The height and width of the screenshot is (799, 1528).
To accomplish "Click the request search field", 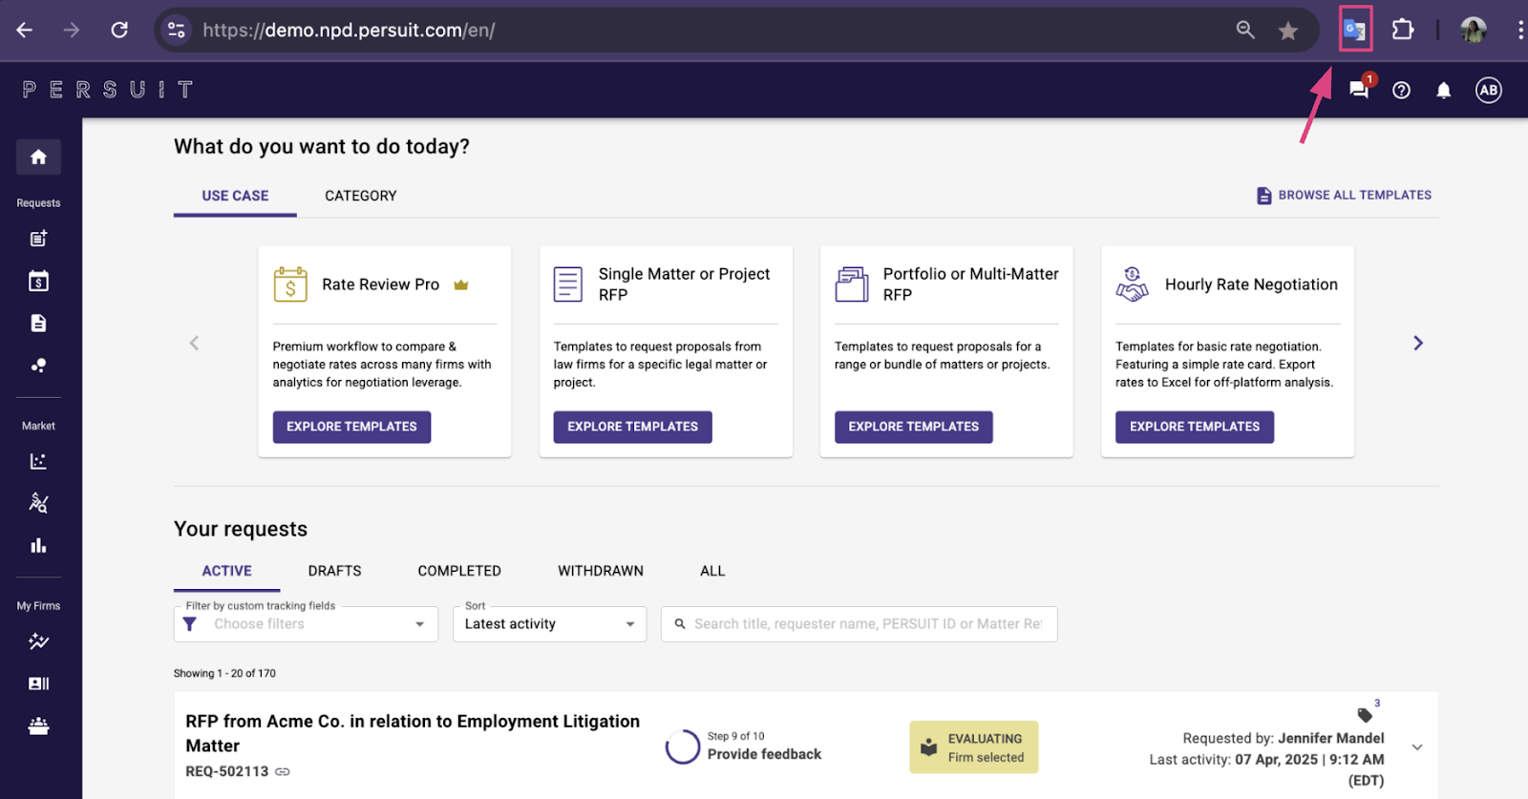I will 859,624.
